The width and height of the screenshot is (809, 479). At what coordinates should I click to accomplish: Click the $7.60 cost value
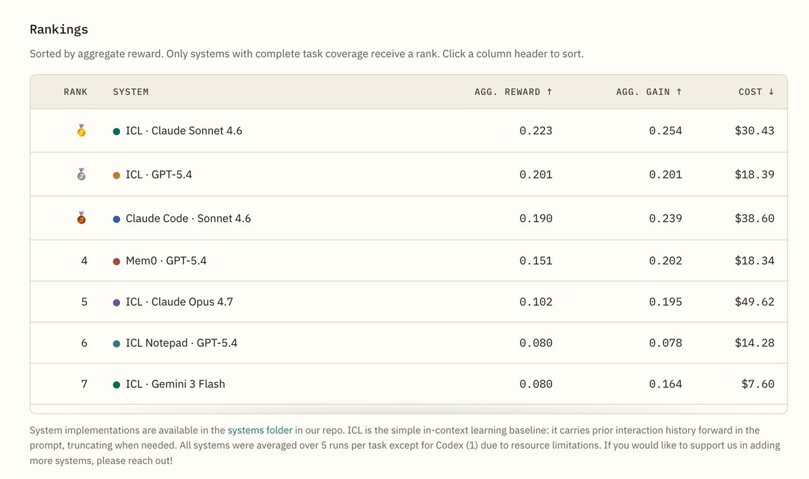click(758, 385)
